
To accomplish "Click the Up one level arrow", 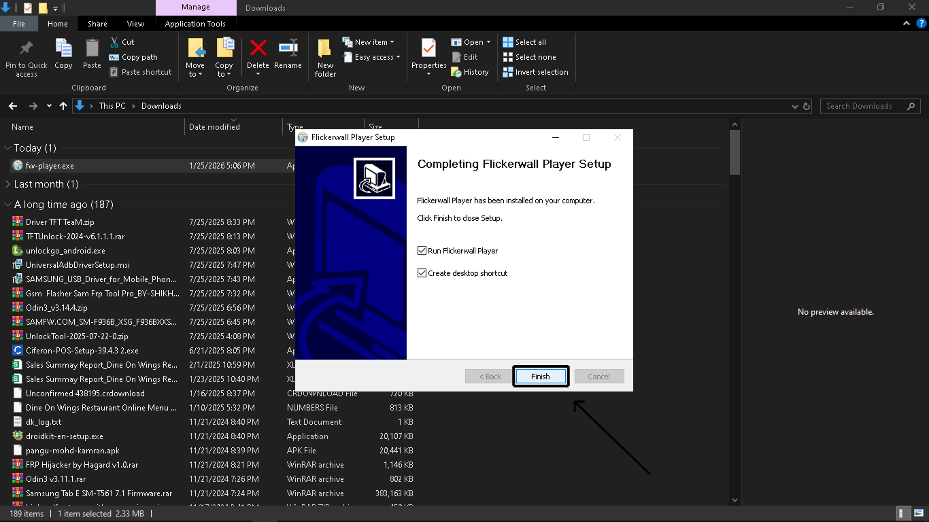I will pyautogui.click(x=63, y=106).
